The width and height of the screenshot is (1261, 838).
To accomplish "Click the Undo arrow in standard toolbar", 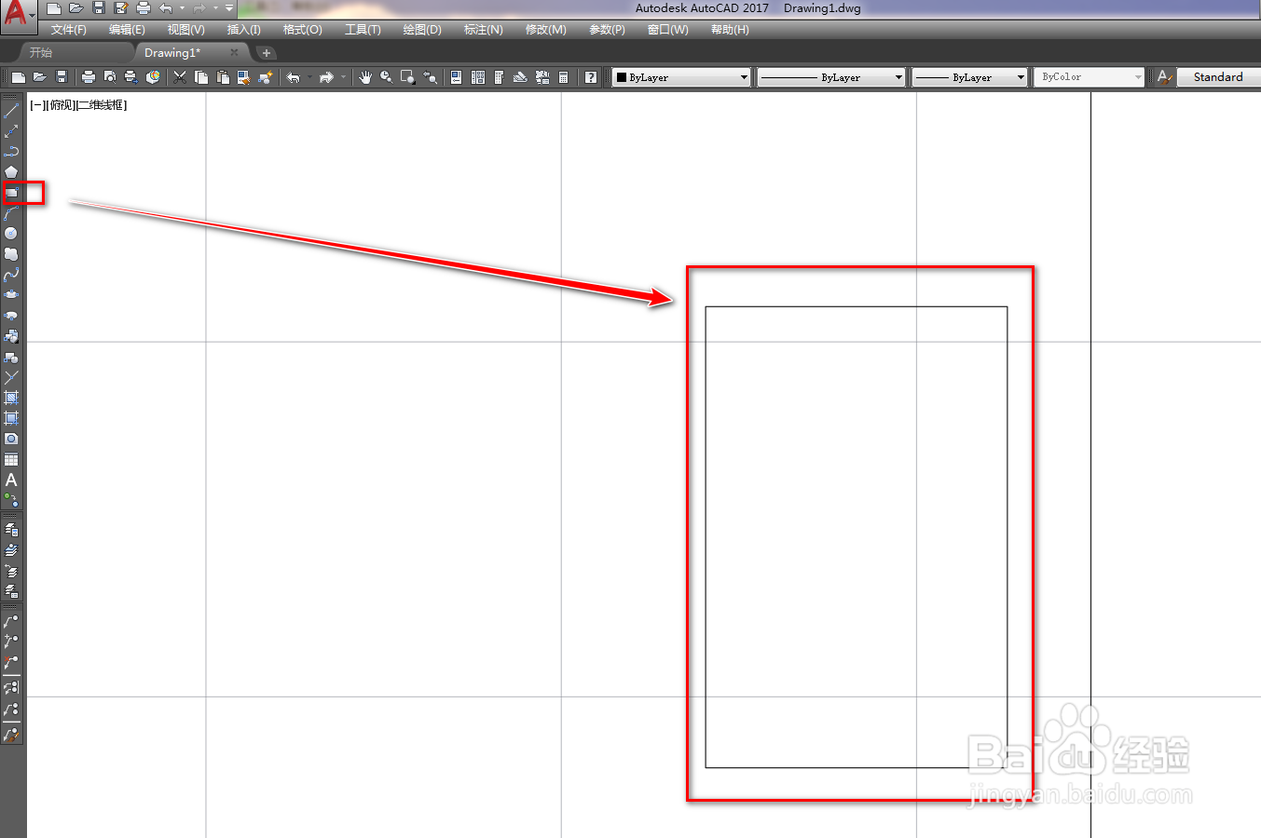I will click(293, 77).
